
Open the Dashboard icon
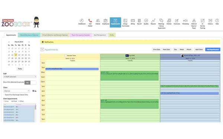[82, 21]
